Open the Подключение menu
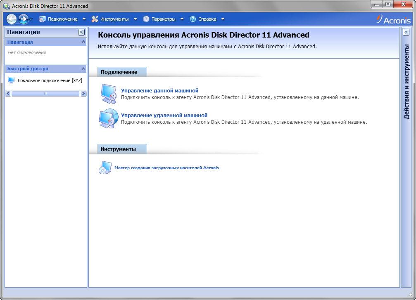This screenshot has width=416, height=300. pos(63,19)
